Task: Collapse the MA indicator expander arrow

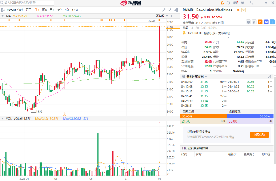Action: (3, 16)
